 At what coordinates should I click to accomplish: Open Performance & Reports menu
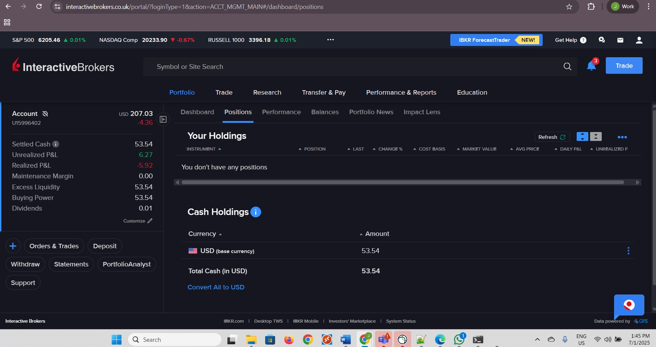401,92
